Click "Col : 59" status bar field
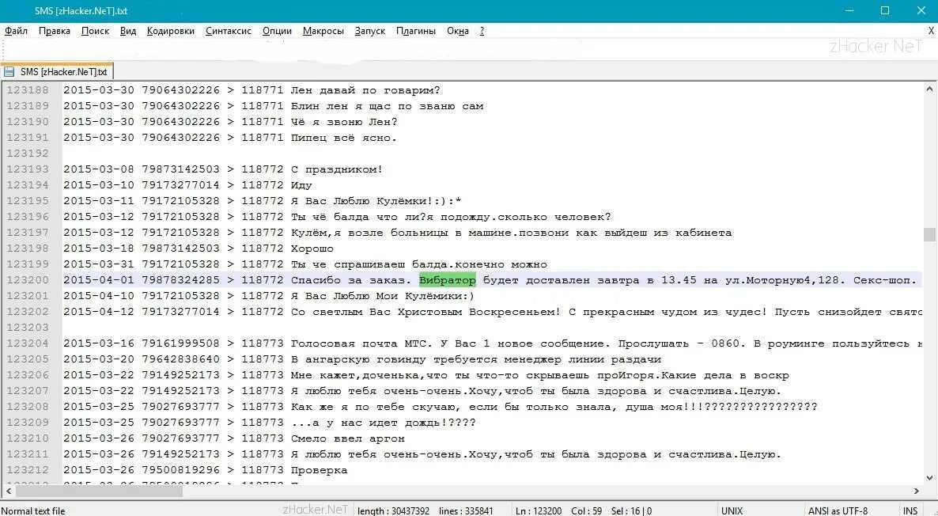Image resolution: width=938 pixels, height=516 pixels. [586, 510]
